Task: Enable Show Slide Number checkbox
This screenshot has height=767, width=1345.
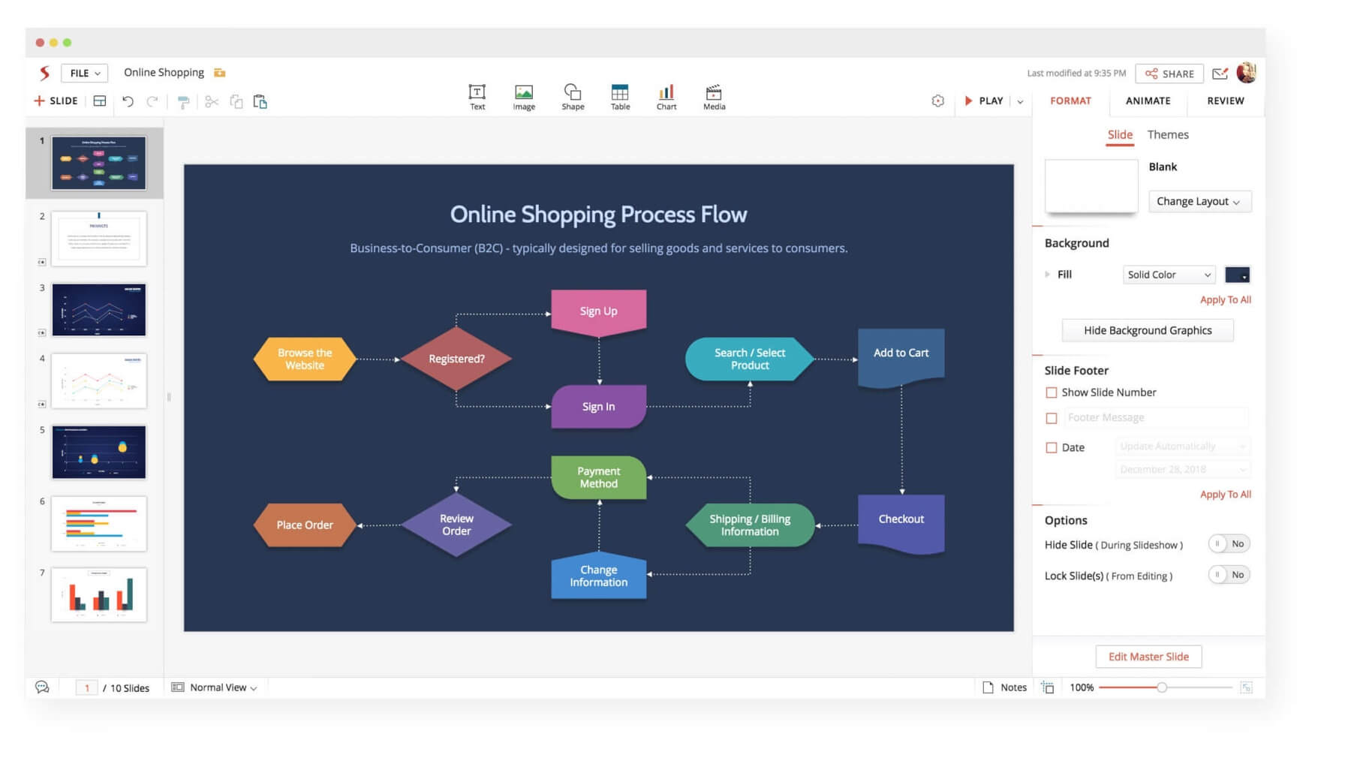Action: tap(1052, 393)
